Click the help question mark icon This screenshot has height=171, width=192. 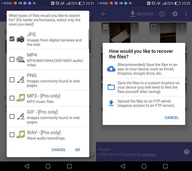click(187, 152)
